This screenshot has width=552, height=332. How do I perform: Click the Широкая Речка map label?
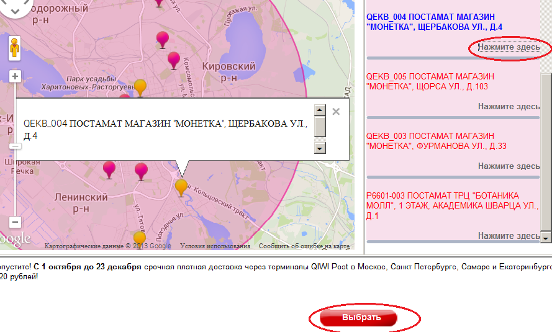click(22, 167)
